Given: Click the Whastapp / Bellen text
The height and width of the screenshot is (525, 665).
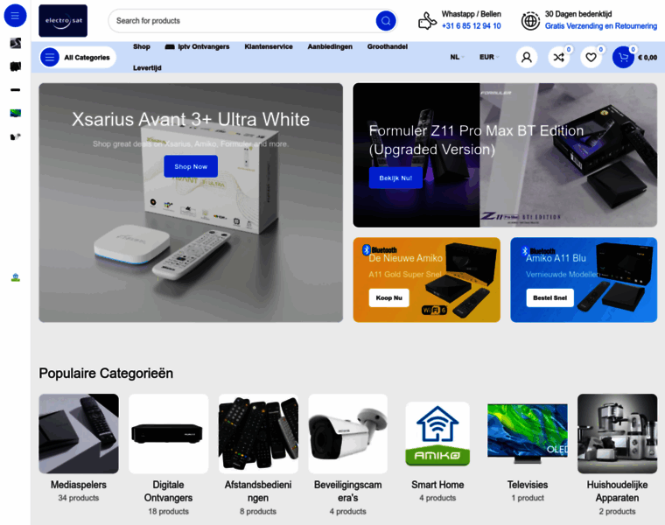Looking at the screenshot, I should 471,14.
